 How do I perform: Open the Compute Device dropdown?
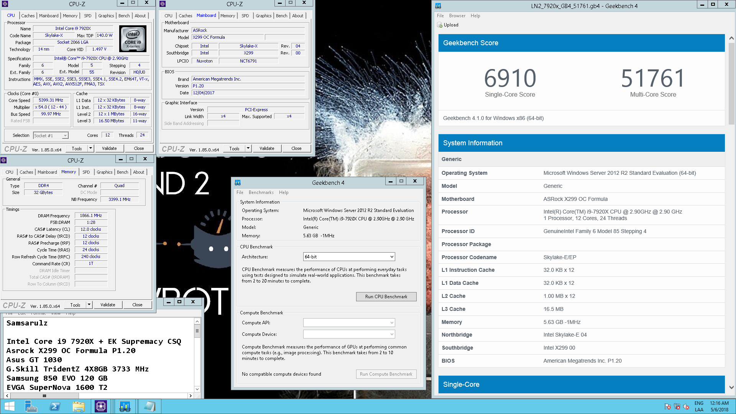pyautogui.click(x=349, y=334)
